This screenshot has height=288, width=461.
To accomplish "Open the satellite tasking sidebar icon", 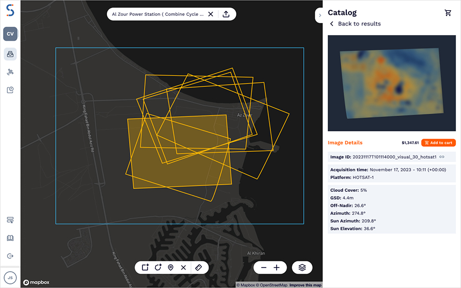I will (10, 72).
